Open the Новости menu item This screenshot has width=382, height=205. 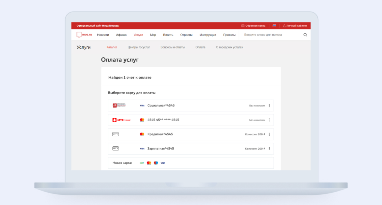(103, 35)
